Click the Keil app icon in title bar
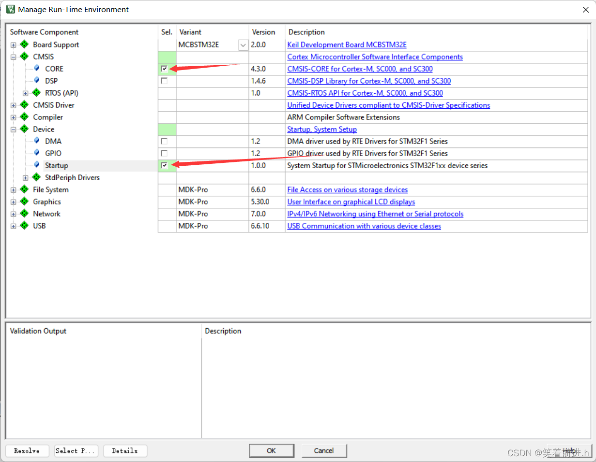This screenshot has height=462, width=596. tap(10, 9)
